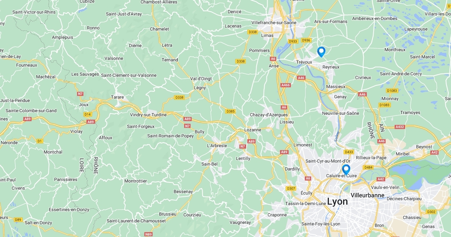Click the Saint-Laurent-de-Chamousset label
Screen dimensions: 451x237
[136, 221]
